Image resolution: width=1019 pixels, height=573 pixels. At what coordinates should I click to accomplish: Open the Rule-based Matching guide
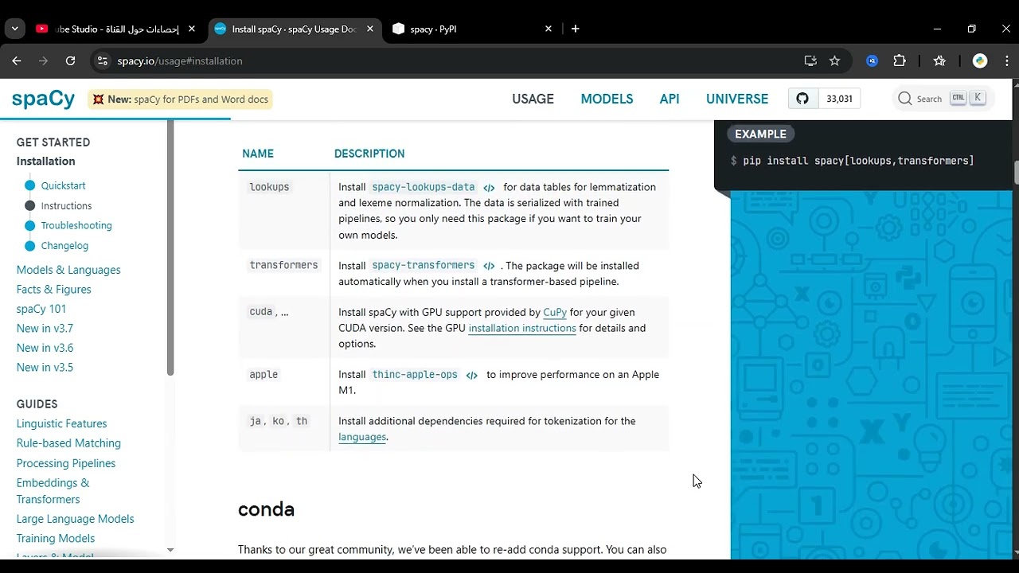(x=68, y=443)
